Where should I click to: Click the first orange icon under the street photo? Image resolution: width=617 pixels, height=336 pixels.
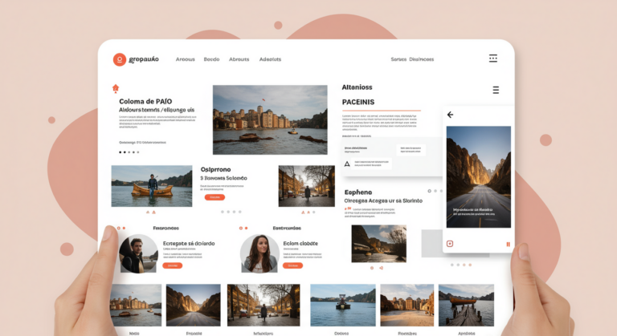point(303,212)
